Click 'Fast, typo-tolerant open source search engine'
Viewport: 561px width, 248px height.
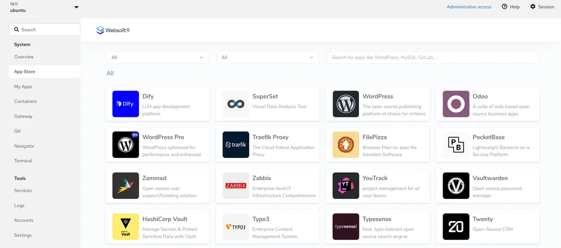coord(388,232)
